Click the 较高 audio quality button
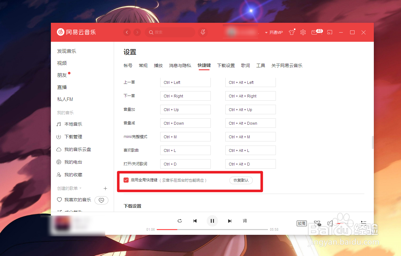This screenshot has width=401, height=256. tap(302, 223)
